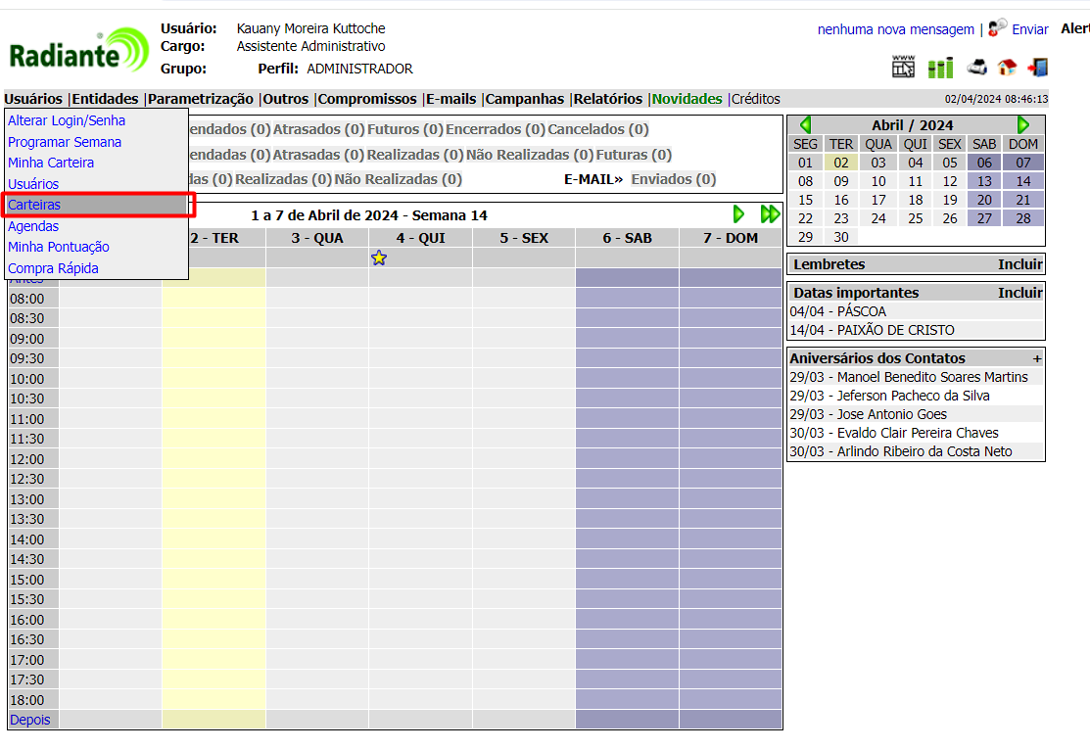Click the send message user icon
Viewport: 1090px width, 750px height.
point(997,27)
